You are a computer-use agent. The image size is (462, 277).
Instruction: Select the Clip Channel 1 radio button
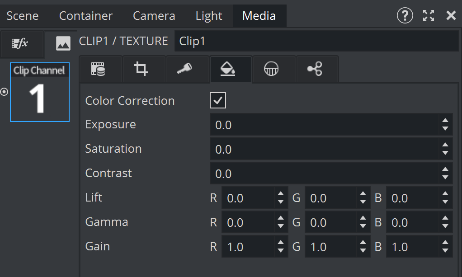4,92
